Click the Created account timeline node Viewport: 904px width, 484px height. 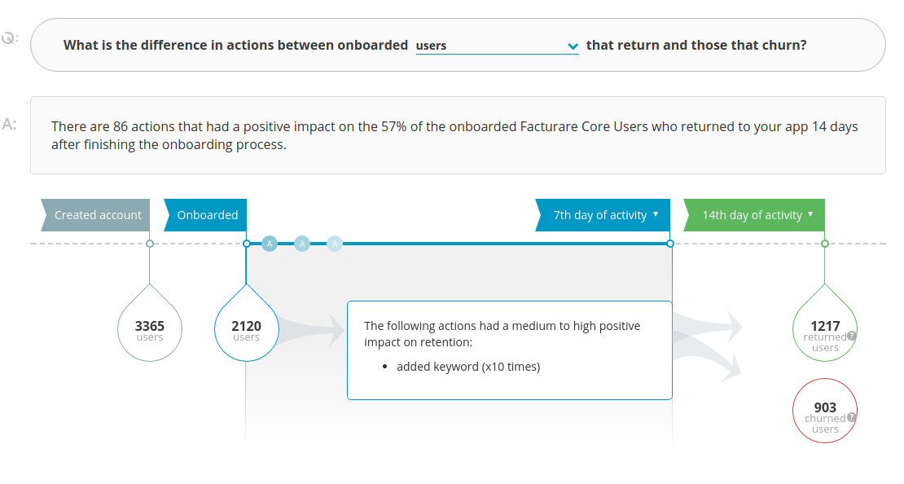(150, 244)
